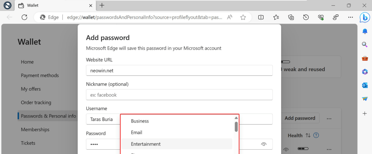Open more options beside Add password

coord(329,118)
